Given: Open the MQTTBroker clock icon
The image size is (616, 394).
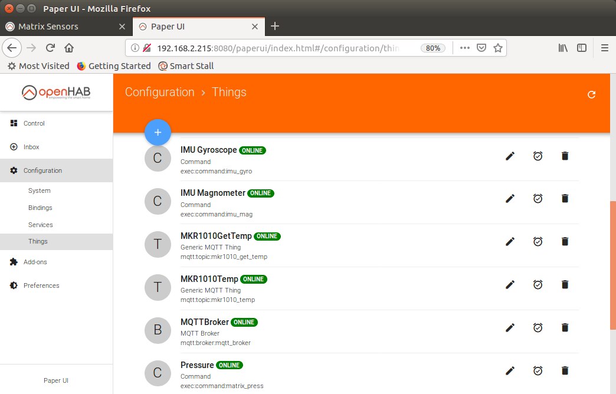Looking at the screenshot, I should click(538, 327).
